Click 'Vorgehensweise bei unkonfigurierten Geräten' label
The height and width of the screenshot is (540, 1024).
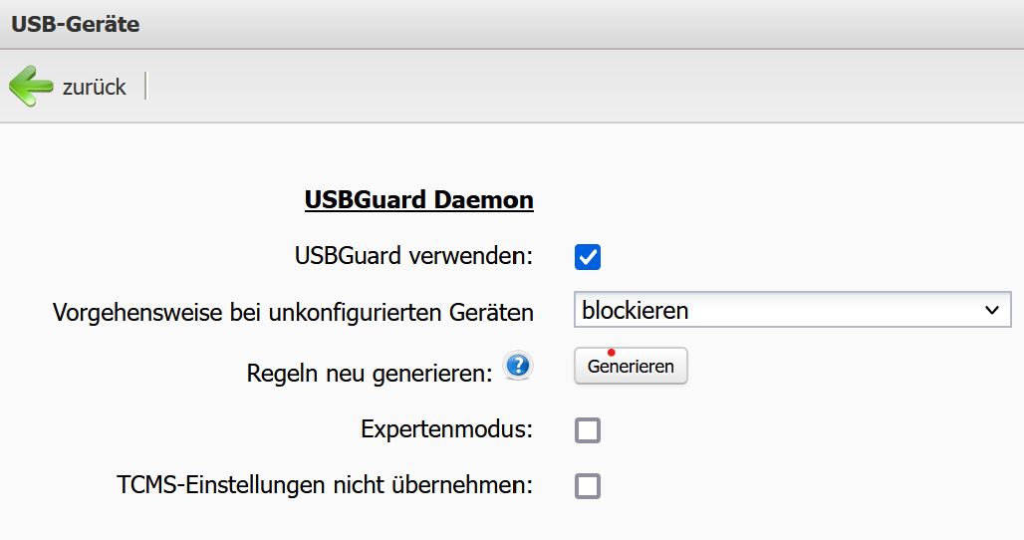(293, 313)
